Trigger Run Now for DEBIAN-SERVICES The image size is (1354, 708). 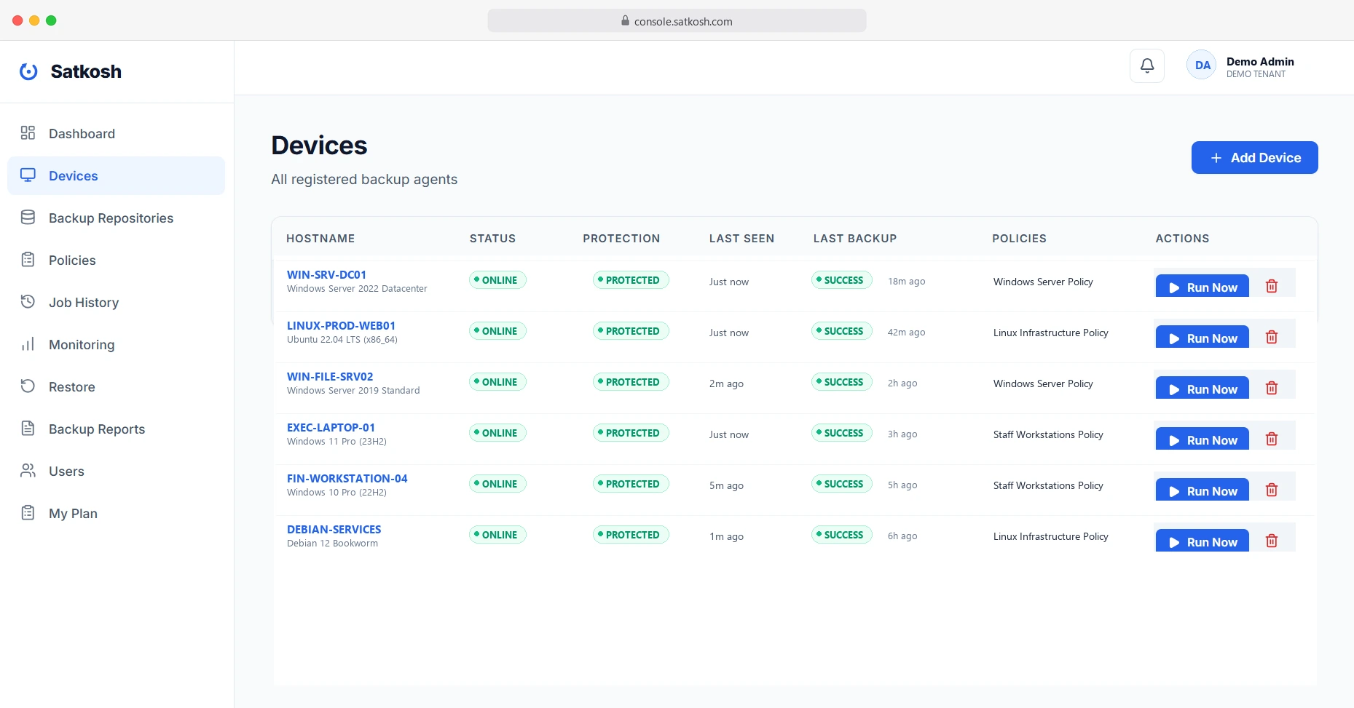[1203, 541]
